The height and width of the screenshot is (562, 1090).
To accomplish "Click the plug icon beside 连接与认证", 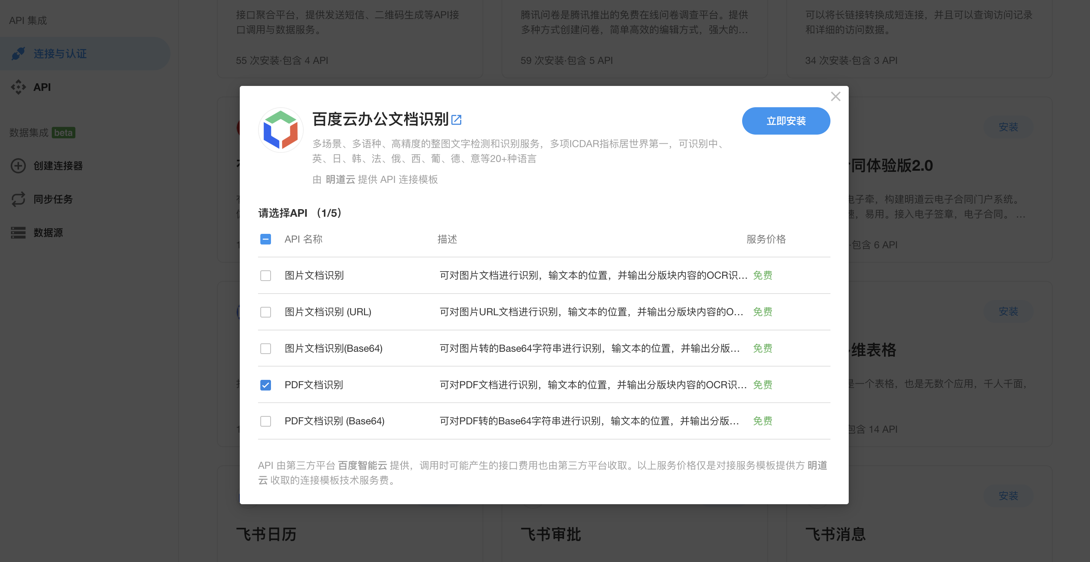I will [x=18, y=53].
